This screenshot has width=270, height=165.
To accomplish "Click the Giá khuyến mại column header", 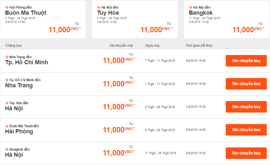I will coord(121,45).
